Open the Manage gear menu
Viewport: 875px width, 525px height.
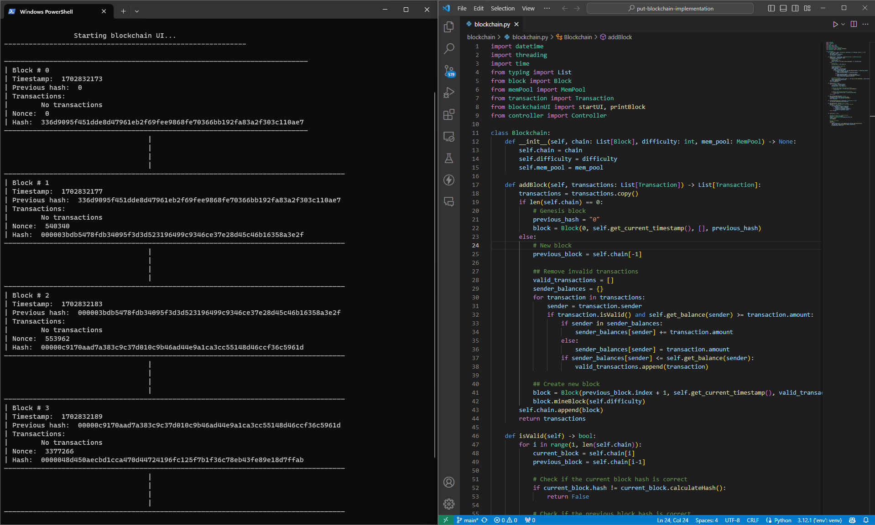point(449,504)
